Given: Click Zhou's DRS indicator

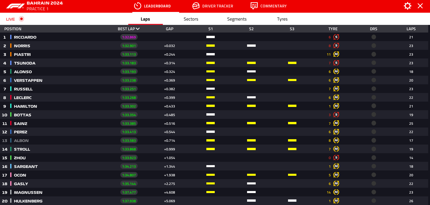Looking at the screenshot, I should click(374, 158).
